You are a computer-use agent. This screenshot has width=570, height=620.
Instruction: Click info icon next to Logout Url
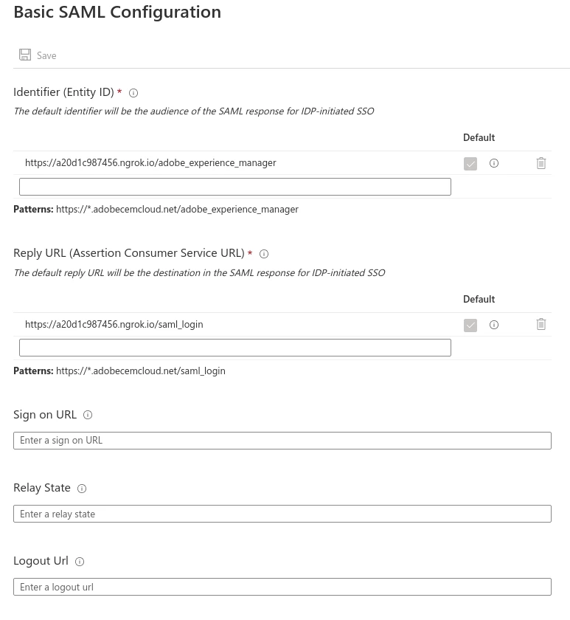pos(80,562)
